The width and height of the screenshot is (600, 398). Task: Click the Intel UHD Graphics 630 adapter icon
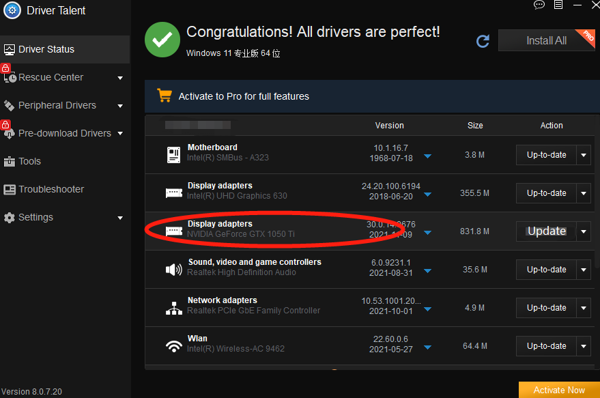coord(174,193)
